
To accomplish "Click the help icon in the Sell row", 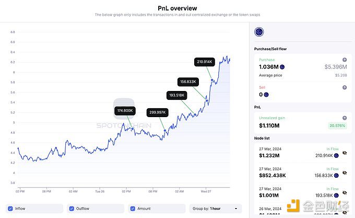I will [x=345, y=88].
